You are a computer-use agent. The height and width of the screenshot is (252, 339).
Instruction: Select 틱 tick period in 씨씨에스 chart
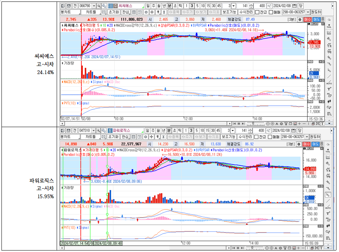[x=180, y=6]
